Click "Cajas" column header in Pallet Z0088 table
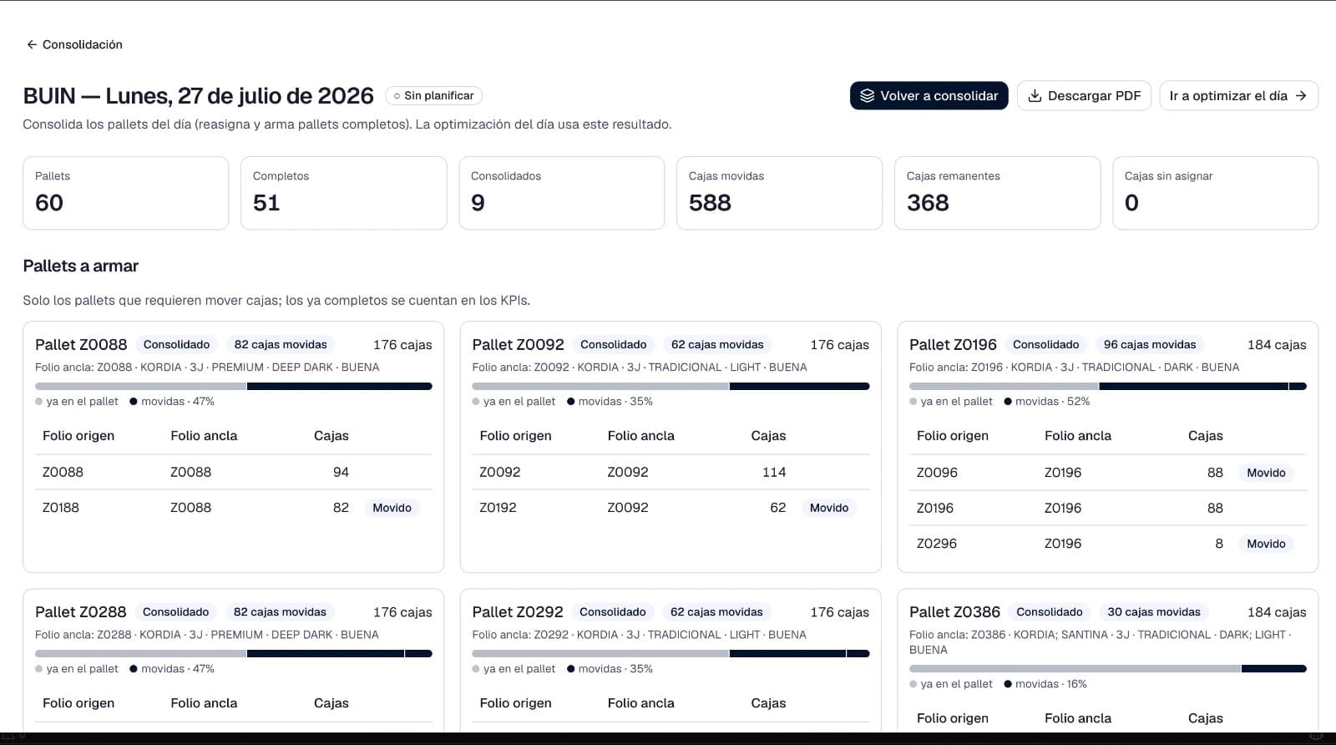The width and height of the screenshot is (1336, 745). click(x=331, y=436)
